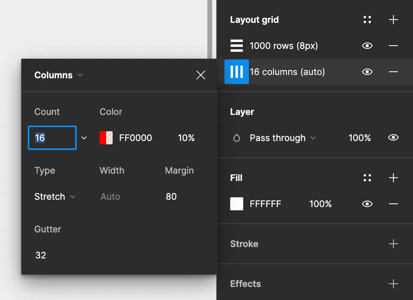Open fill styles (four dots)
This screenshot has height=300, width=413.
click(367, 178)
